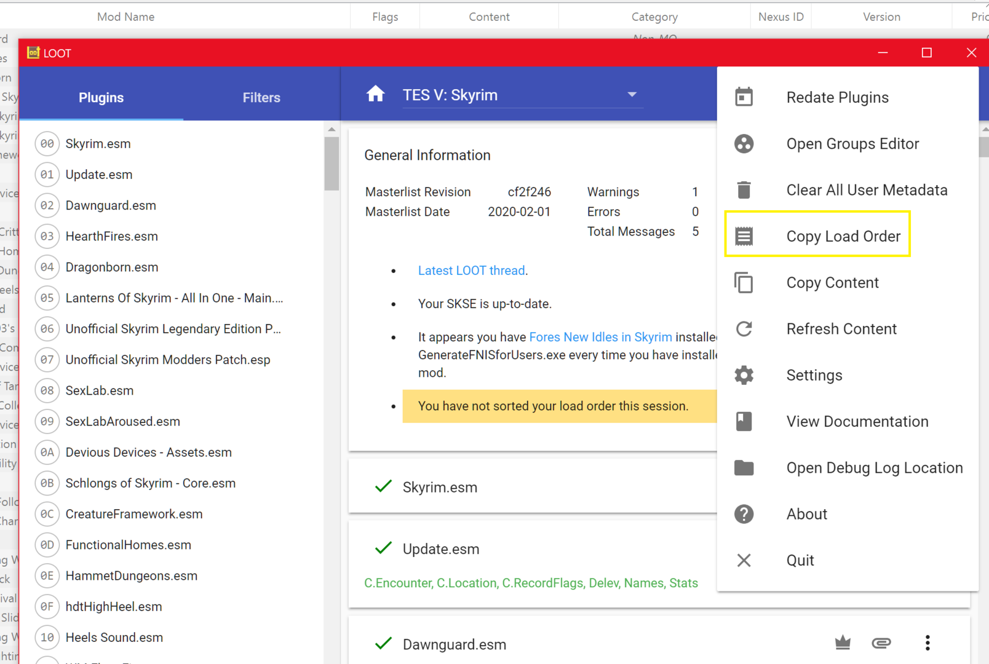Follow the Fores New Idles in Skyrim link
Viewport: 989px width, 664px height.
click(x=600, y=337)
